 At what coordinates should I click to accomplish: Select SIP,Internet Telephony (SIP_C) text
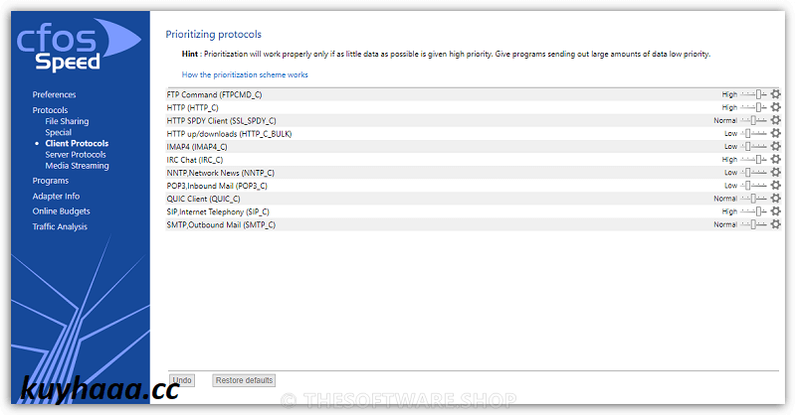tap(218, 211)
